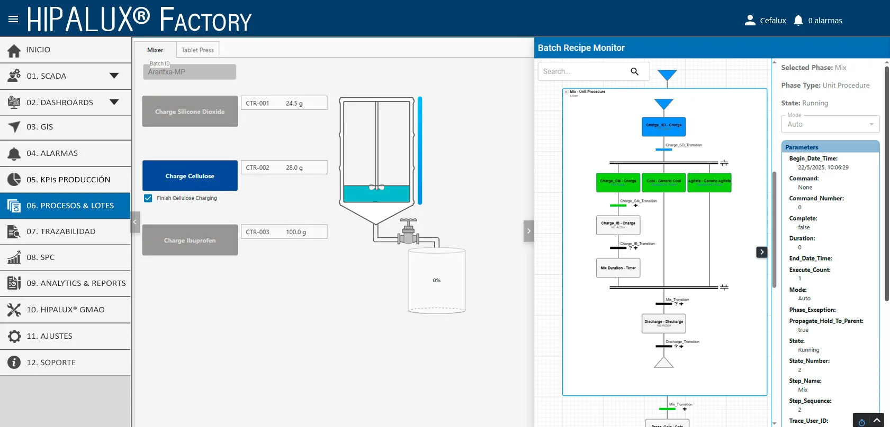The width and height of the screenshot is (890, 427).
Task: Click the CTR-003 weight field
Action: point(284,232)
